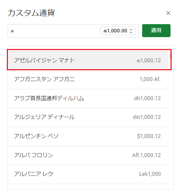
Task: Click the up-down arrows beside ₼1,000.00
Action: tap(131, 31)
